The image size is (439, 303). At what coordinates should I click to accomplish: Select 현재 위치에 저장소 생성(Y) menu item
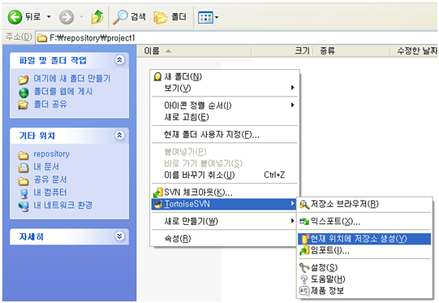364,239
